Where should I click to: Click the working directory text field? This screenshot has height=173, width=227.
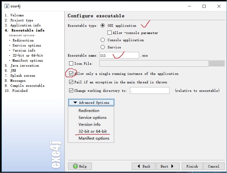(149, 91)
